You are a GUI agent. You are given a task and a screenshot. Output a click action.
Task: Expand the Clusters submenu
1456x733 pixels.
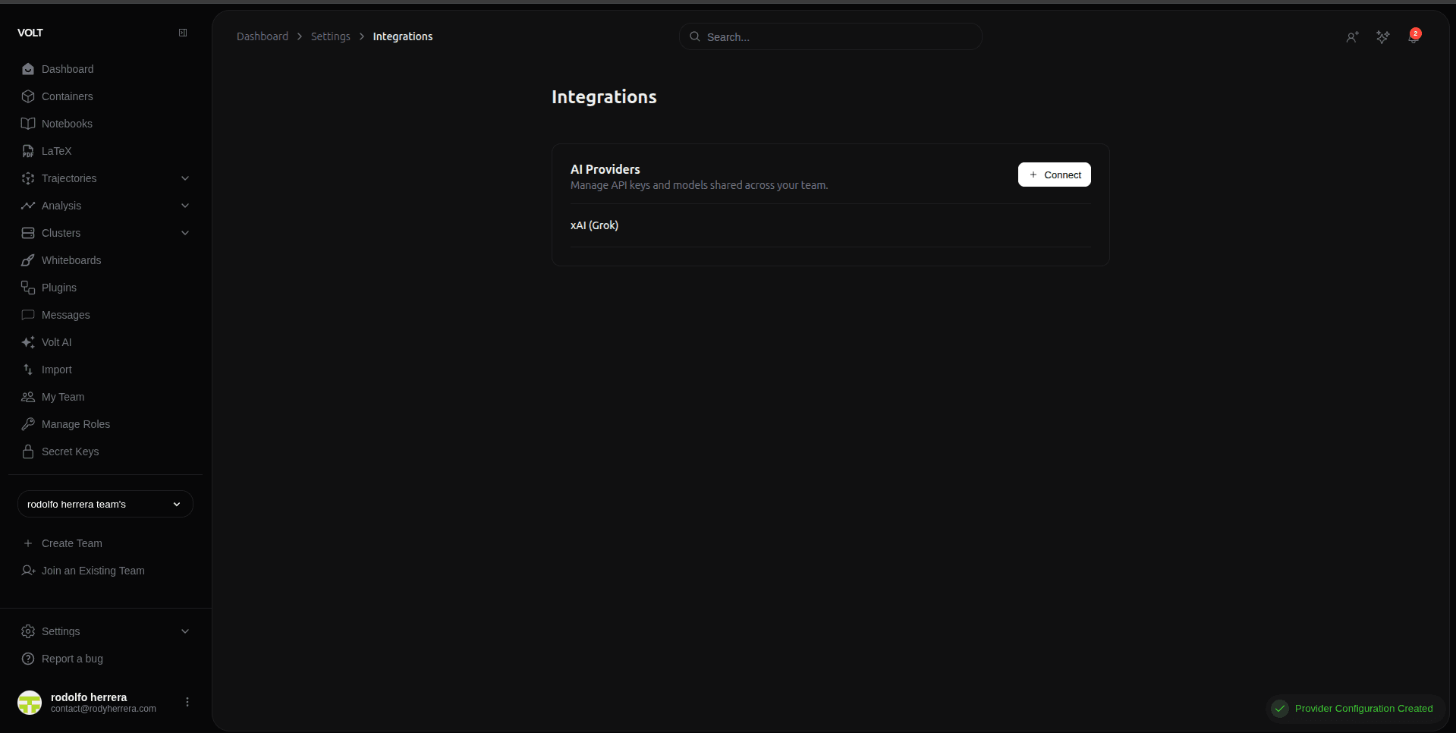(x=185, y=233)
